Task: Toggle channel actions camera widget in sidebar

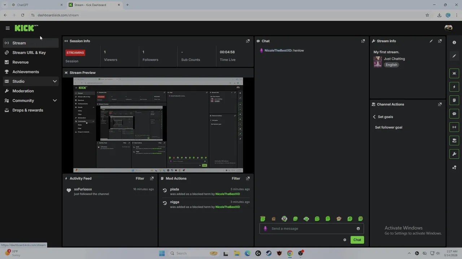Action: 454,140
